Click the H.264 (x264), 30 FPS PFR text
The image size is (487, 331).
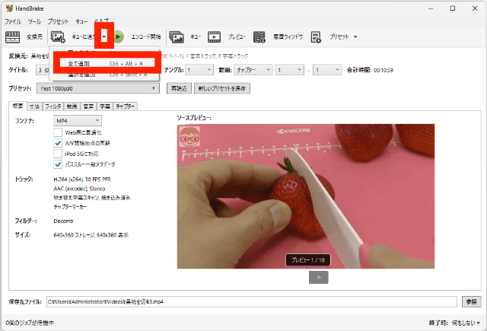(82, 180)
